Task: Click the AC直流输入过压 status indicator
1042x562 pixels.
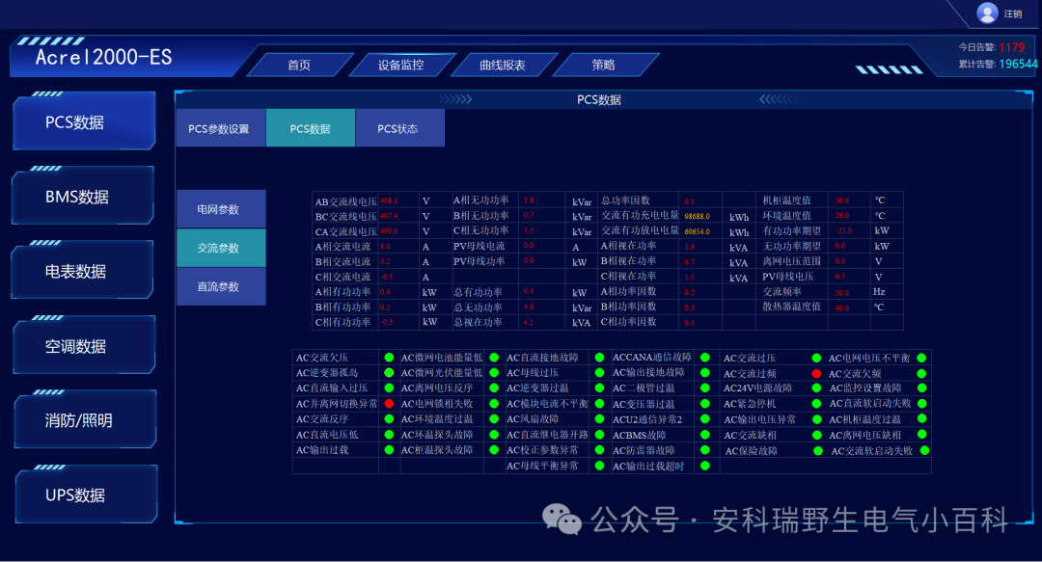Action: [x=389, y=388]
